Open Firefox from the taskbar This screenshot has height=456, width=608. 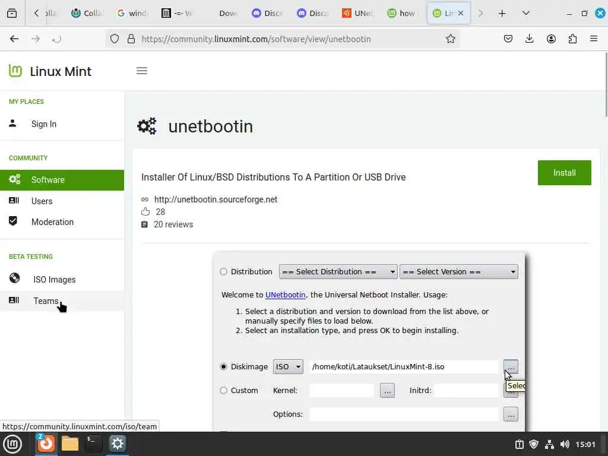[x=46, y=443]
